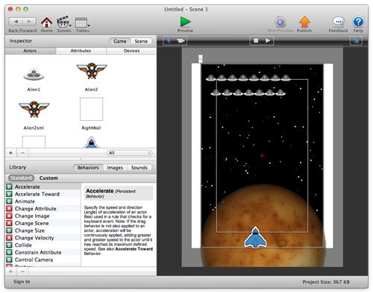Image resolution: width=373 pixels, height=293 pixels.
Task: Select the Accelerate Toward behavior
Action: tap(43, 194)
